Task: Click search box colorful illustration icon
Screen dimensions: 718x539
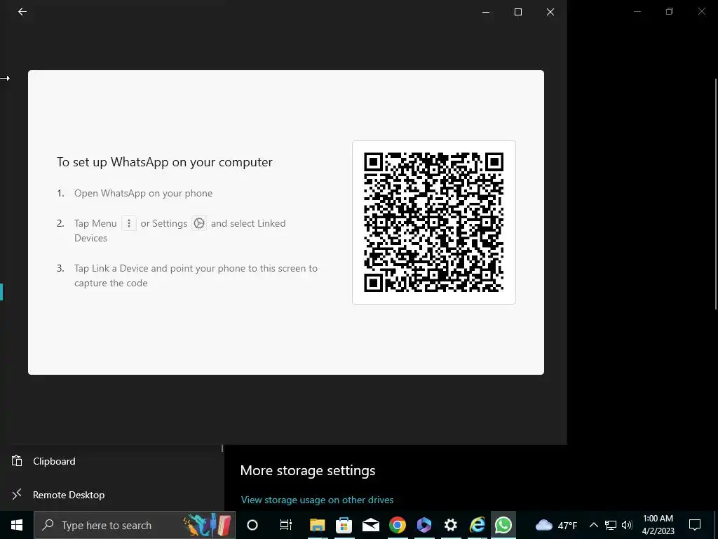Action: [x=207, y=525]
